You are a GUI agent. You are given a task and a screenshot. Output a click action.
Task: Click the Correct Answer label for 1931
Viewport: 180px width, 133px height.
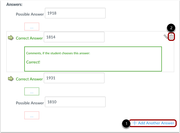coord(29,79)
